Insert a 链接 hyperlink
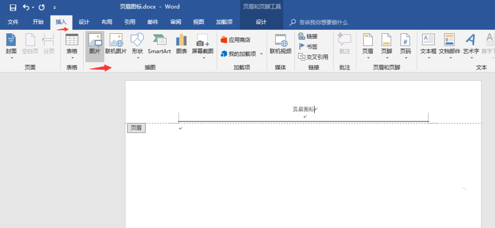 pos(308,36)
